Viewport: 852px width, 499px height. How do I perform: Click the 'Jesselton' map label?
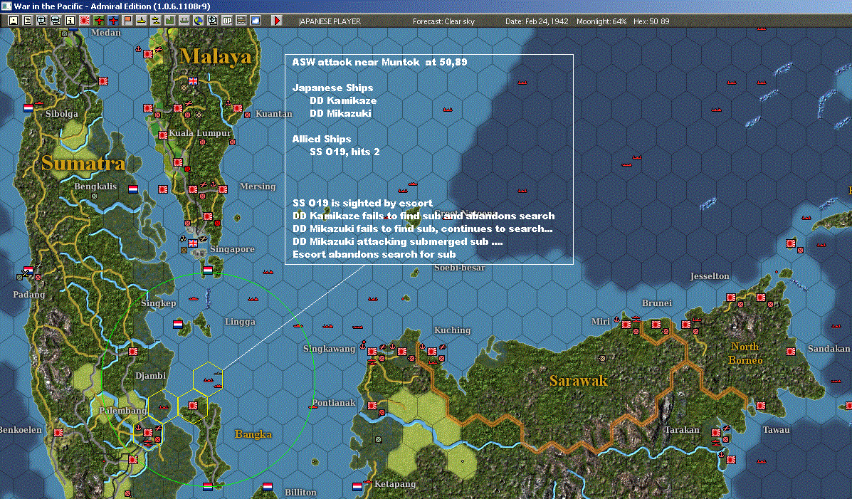click(x=709, y=276)
